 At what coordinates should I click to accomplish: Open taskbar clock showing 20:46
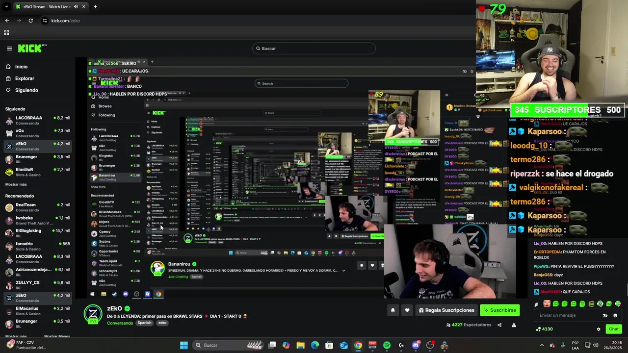coord(613,345)
